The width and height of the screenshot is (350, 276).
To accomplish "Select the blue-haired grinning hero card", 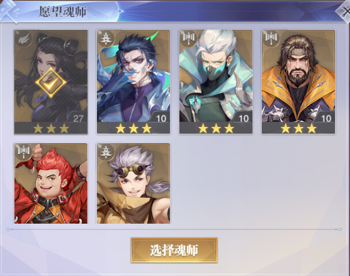I will (133, 82).
